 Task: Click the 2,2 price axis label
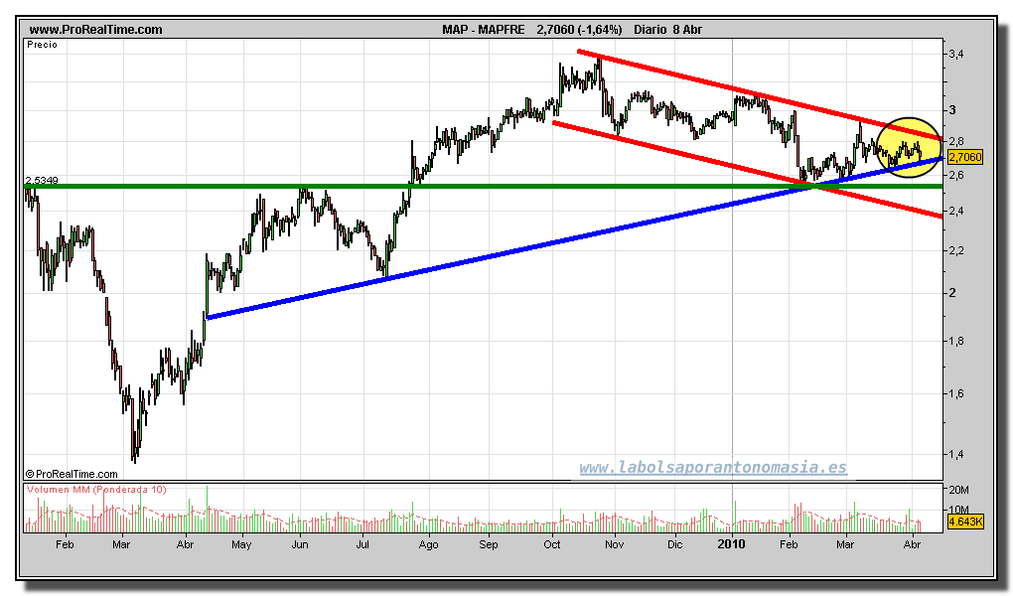point(956,250)
